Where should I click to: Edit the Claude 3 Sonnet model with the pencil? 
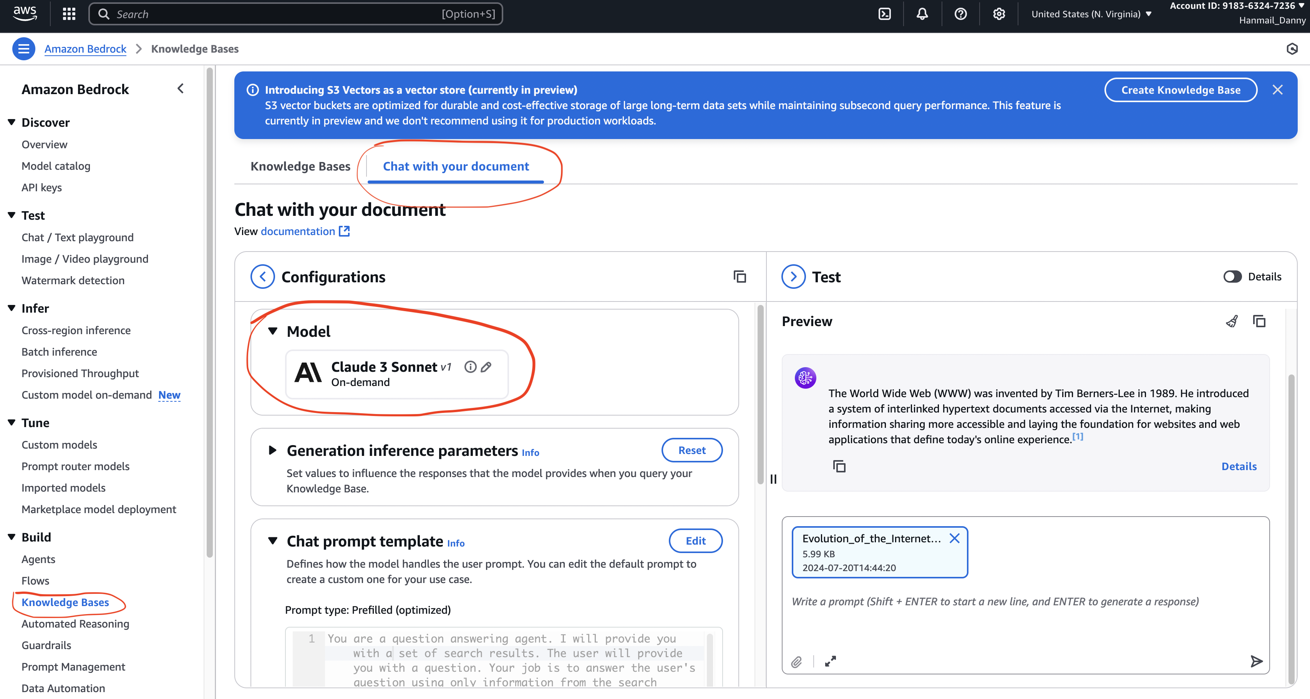pos(486,366)
